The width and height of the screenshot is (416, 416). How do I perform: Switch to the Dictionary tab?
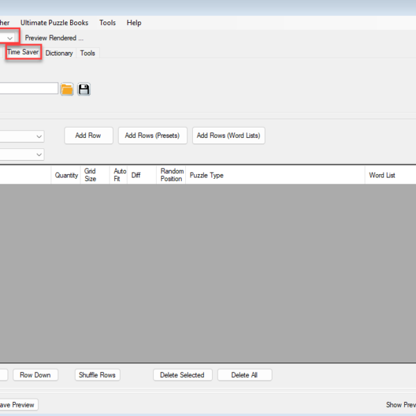click(59, 53)
